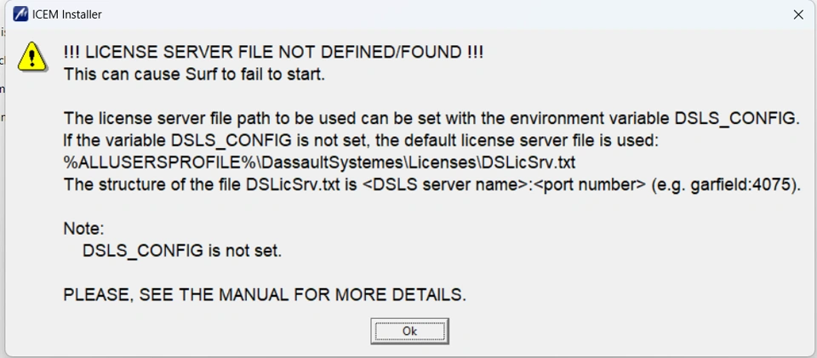Screen dimensions: 817x358
Task: Close the ICEM Installer dialog
Action: (797, 14)
